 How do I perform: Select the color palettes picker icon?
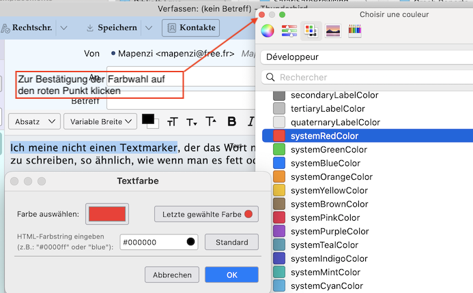pos(311,31)
